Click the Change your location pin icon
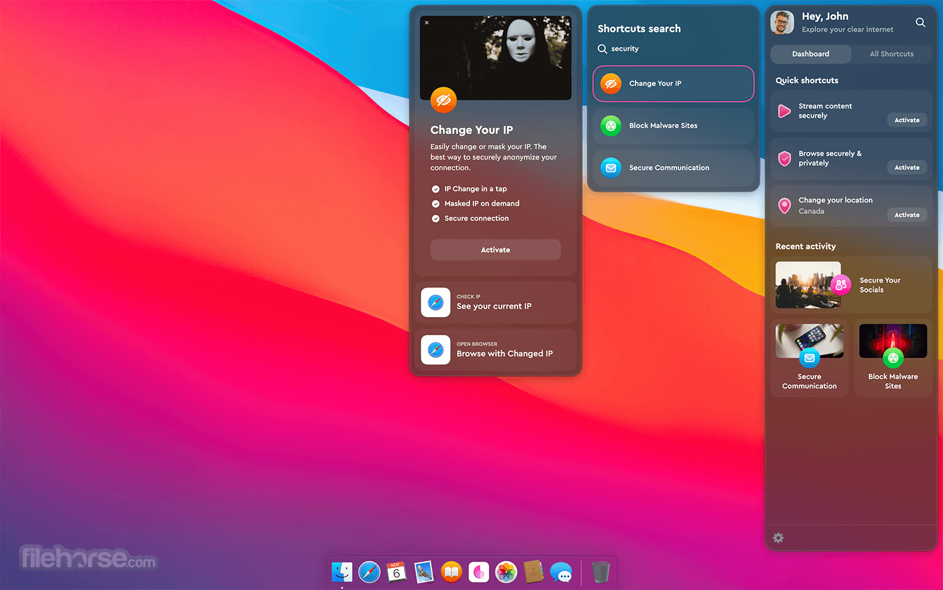Image resolution: width=943 pixels, height=590 pixels. click(784, 206)
